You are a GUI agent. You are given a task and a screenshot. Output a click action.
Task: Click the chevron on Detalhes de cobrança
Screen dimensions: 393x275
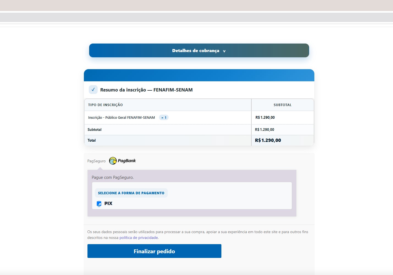[224, 51]
